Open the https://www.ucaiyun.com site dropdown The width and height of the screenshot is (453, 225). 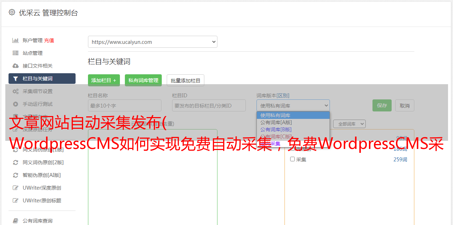tap(153, 42)
